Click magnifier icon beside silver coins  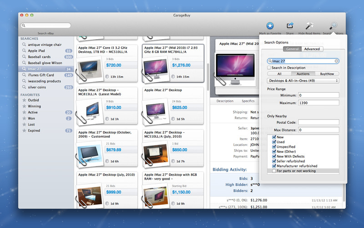24,87
